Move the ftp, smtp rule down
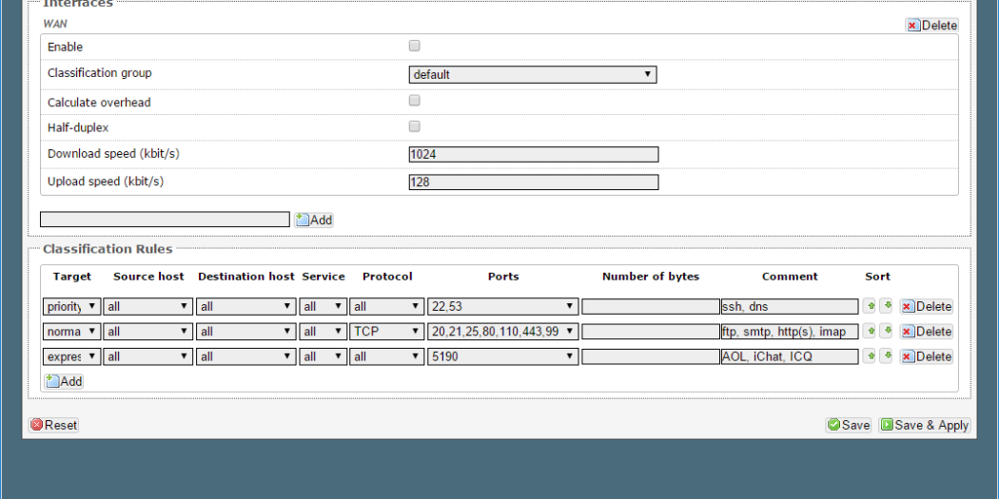This screenshot has width=999, height=499. click(x=887, y=331)
